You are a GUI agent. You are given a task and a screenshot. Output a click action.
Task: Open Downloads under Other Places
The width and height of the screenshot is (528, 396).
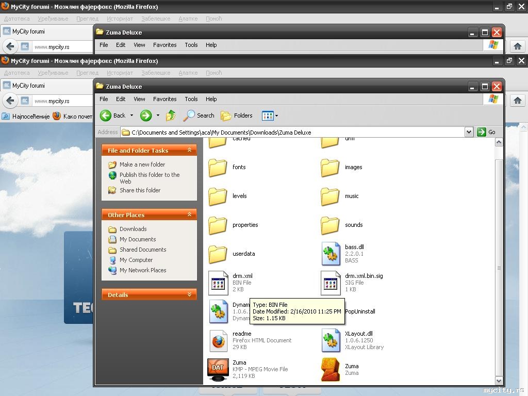(133, 229)
